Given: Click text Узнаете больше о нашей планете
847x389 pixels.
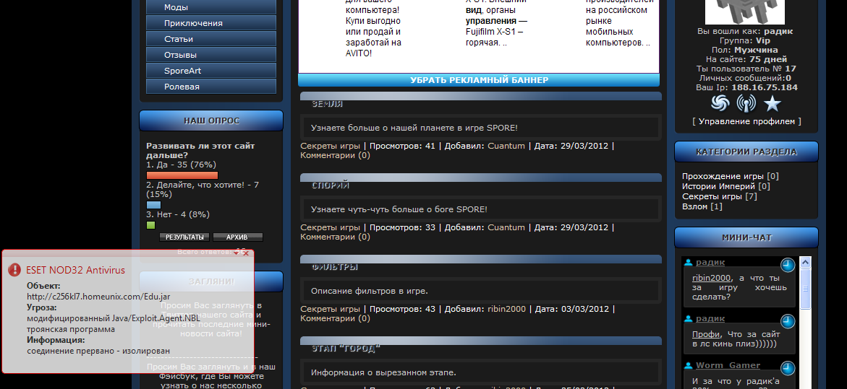Looking at the screenshot, I should click(x=414, y=128).
